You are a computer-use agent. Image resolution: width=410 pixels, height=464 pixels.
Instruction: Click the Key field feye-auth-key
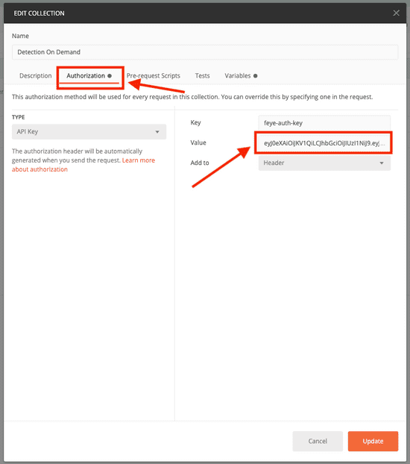coord(324,123)
